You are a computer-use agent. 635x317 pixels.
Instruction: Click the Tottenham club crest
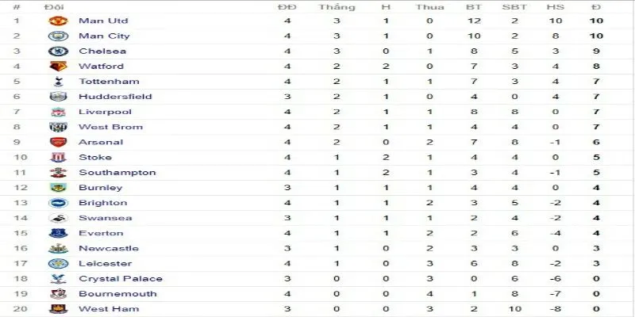[58, 82]
